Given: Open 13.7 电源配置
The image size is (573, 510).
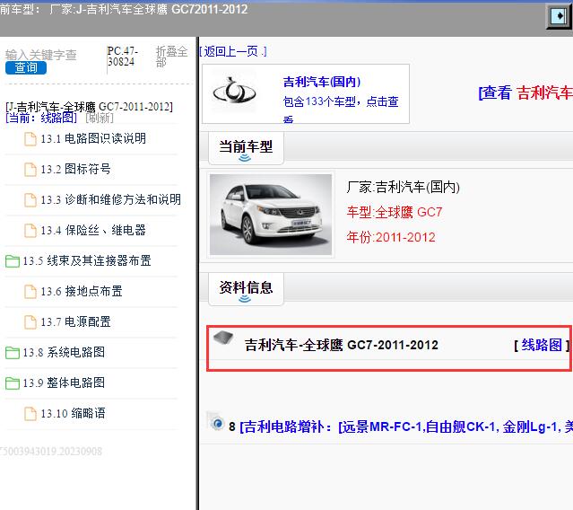Looking at the screenshot, I should point(75,322).
